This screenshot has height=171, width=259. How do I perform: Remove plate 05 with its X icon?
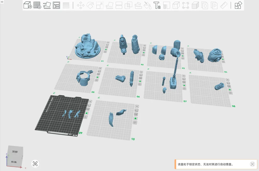click(x=100, y=68)
